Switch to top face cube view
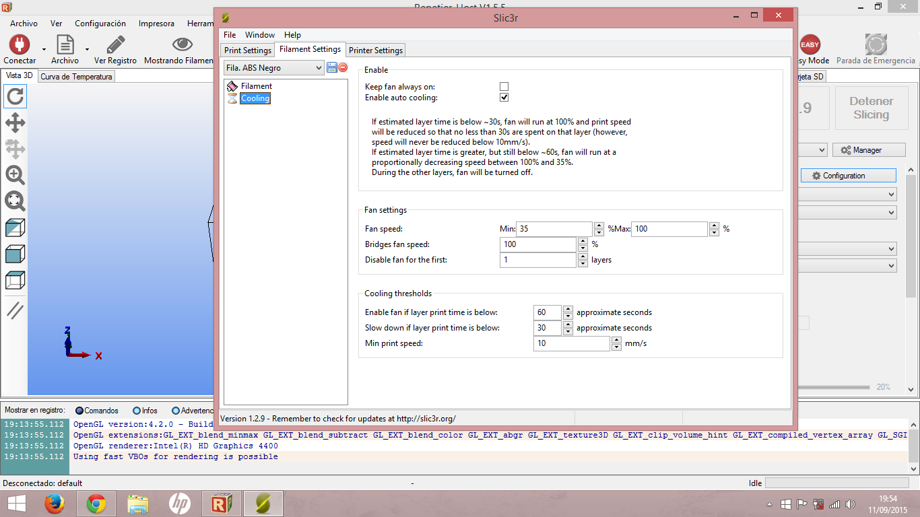This screenshot has width=920, height=517. coord(15,279)
